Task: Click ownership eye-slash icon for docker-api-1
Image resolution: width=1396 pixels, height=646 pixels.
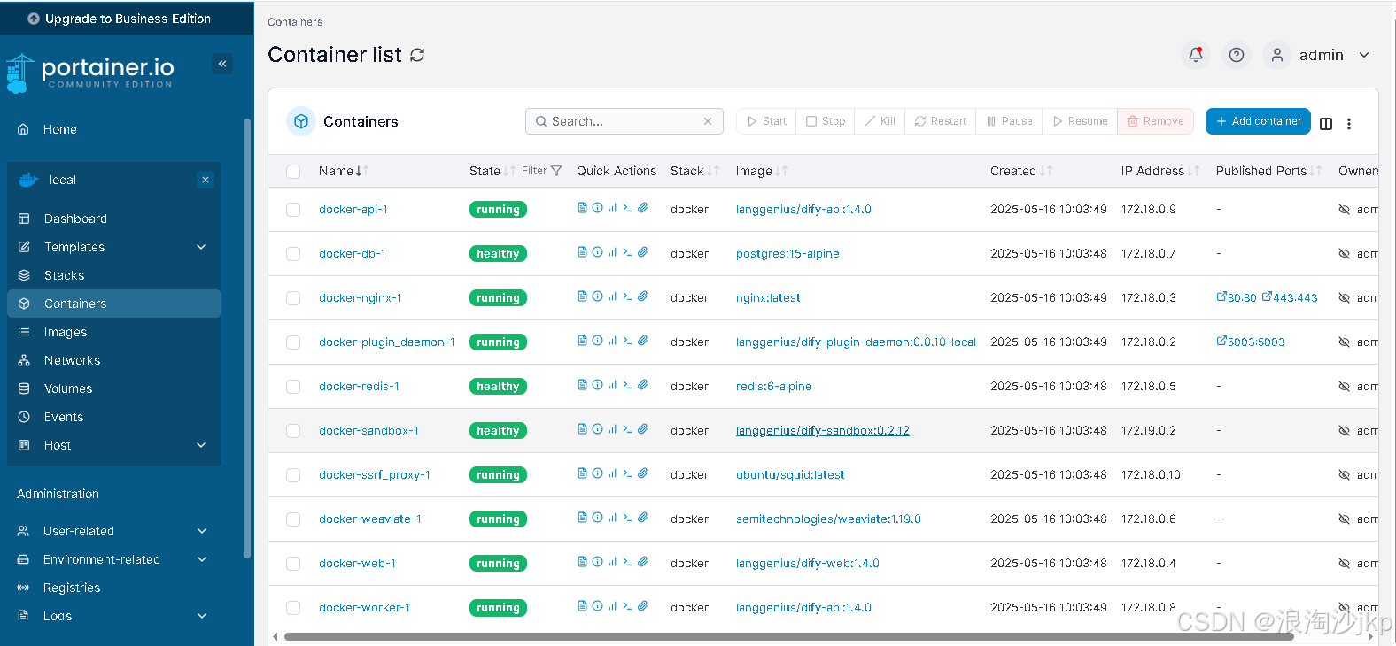Action: click(x=1344, y=210)
